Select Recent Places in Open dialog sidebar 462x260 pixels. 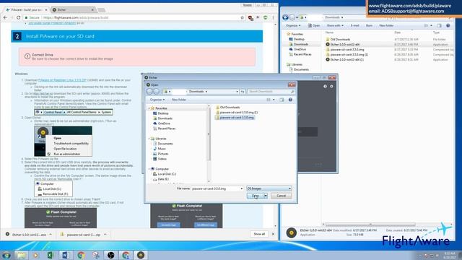click(x=164, y=129)
